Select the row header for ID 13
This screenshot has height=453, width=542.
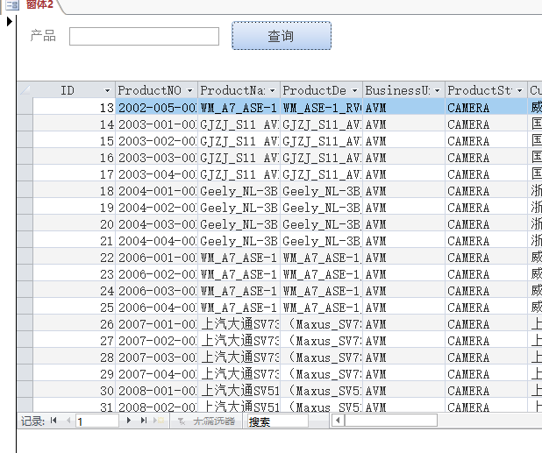(x=25, y=107)
